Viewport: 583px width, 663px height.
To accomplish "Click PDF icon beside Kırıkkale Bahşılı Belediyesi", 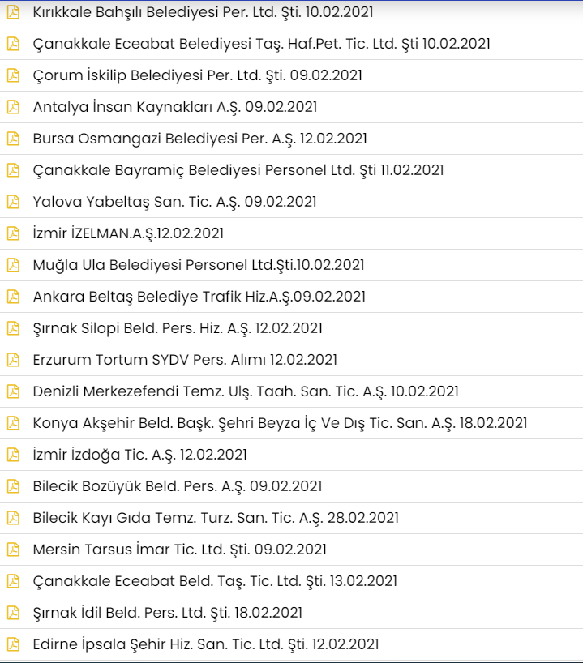I will coord(13,12).
